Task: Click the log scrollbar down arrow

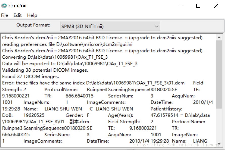Action: 219,143
